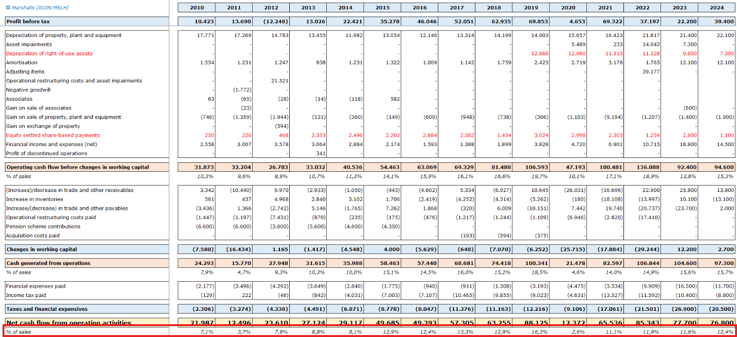Select the 2010 year column header
The image size is (737, 337).
[196, 8]
